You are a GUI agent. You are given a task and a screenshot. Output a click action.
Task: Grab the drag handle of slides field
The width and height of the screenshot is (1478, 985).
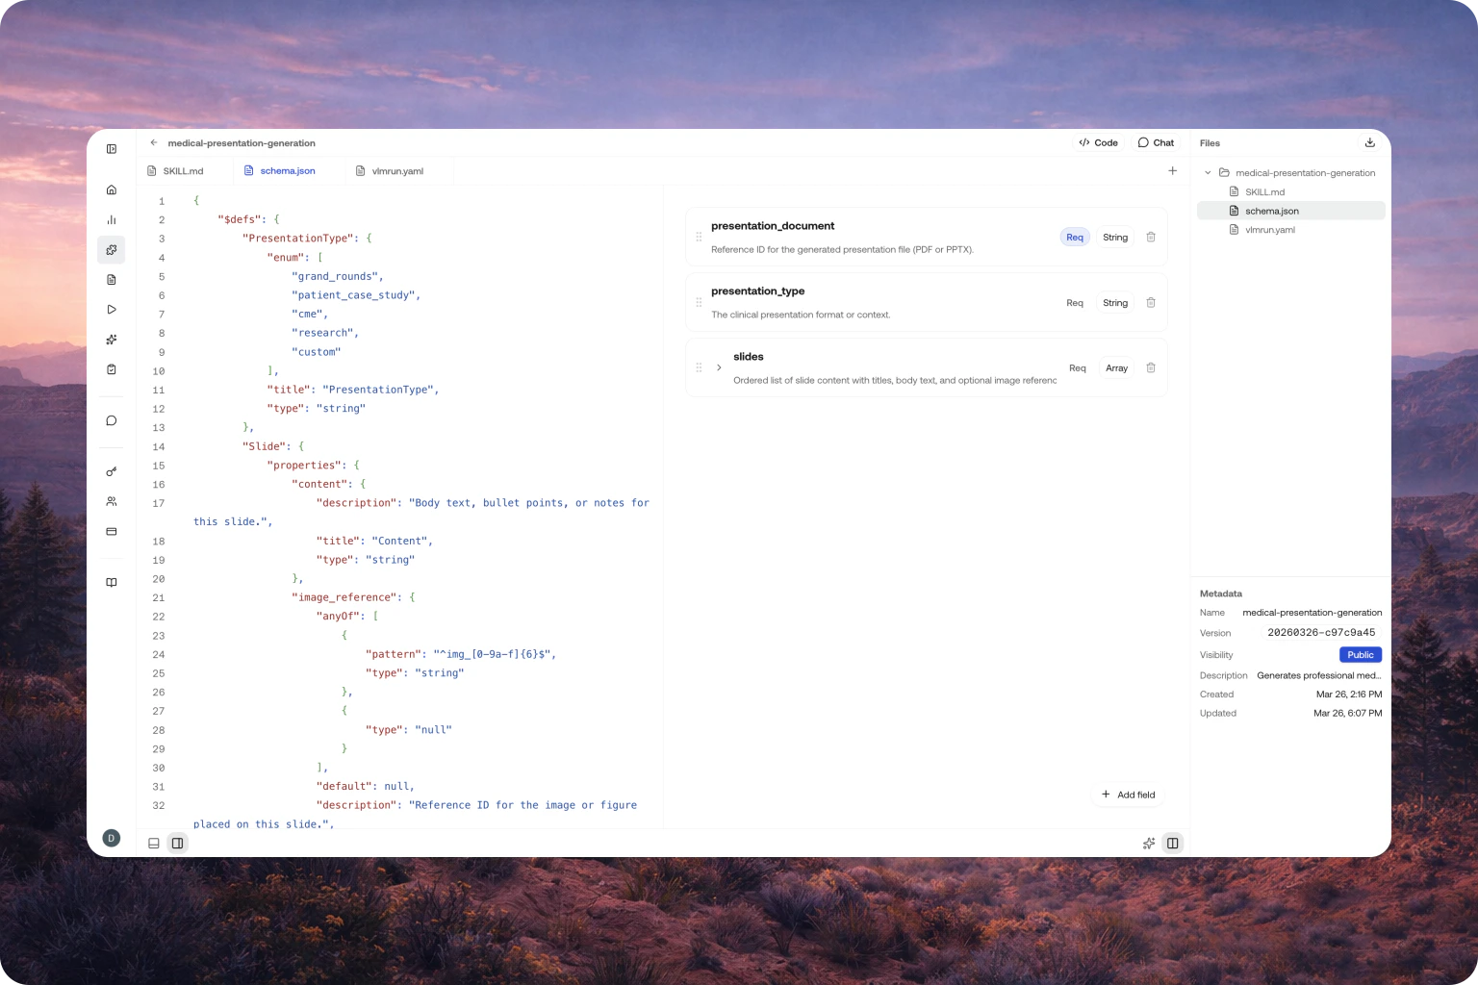coord(699,367)
